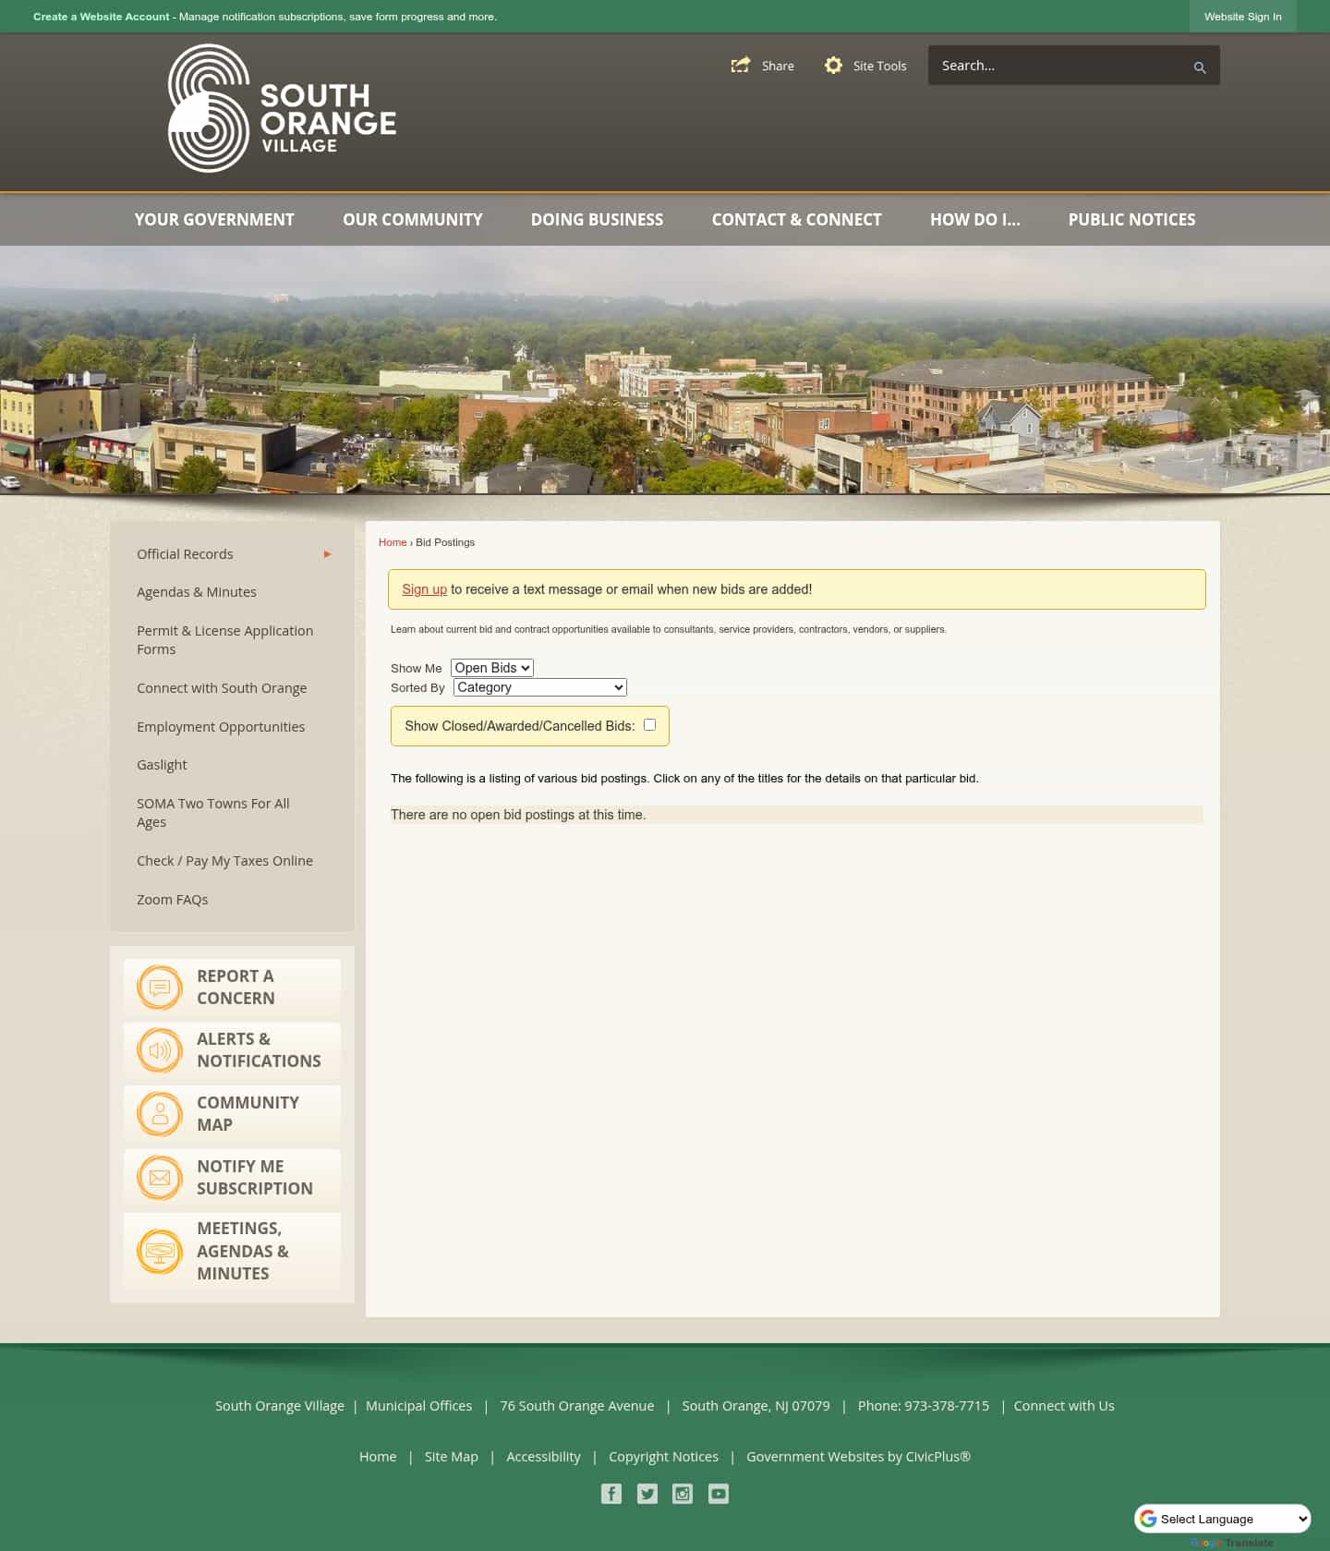Open Official Records in sidebar
The image size is (1330, 1551).
click(x=185, y=554)
